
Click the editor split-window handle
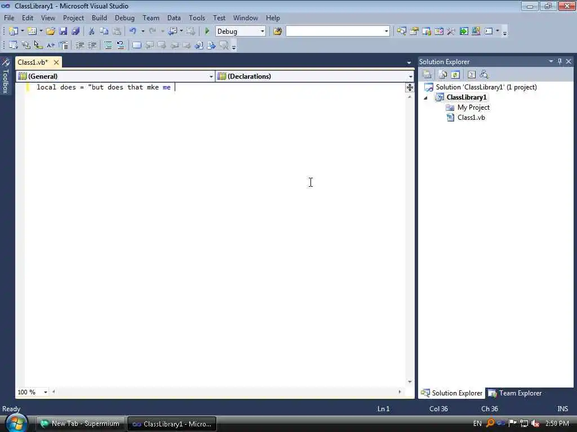[x=410, y=87]
